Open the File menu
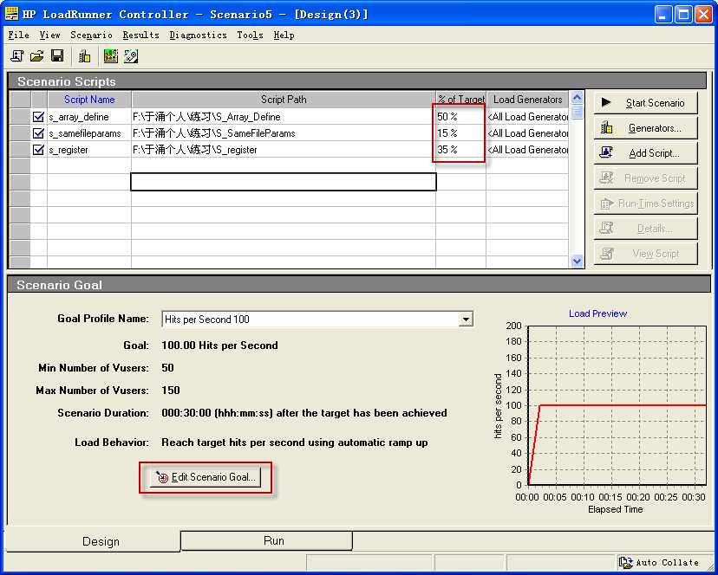The image size is (718, 575). tap(19, 36)
